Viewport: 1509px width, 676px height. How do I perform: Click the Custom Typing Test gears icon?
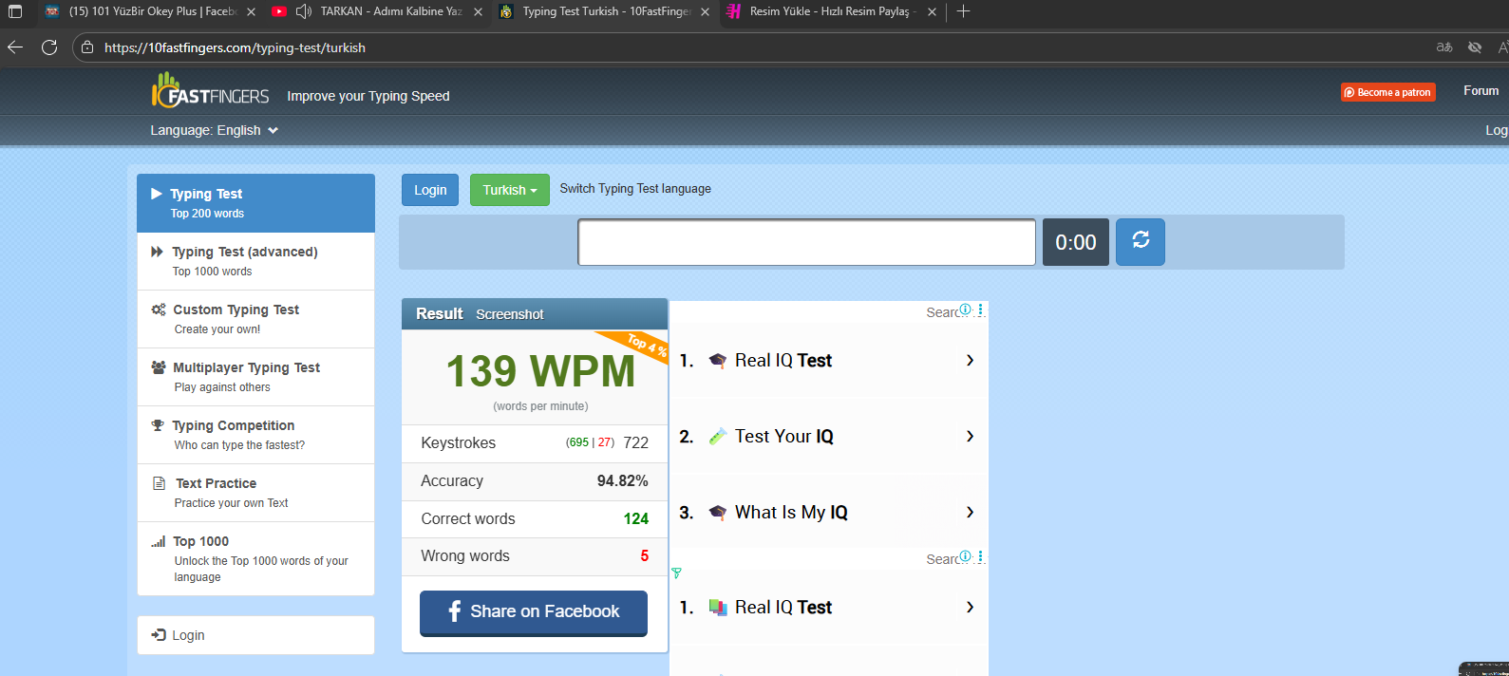pyautogui.click(x=159, y=310)
